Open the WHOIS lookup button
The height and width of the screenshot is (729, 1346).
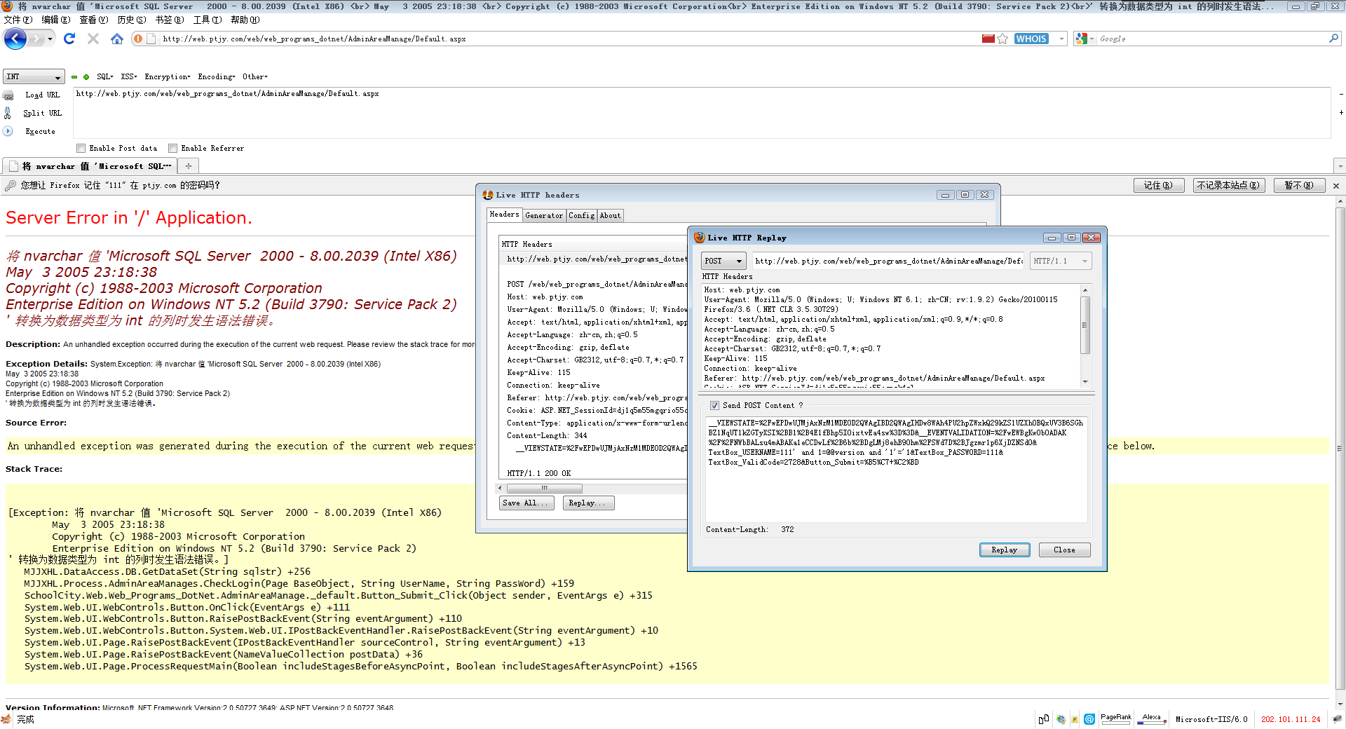[1031, 39]
